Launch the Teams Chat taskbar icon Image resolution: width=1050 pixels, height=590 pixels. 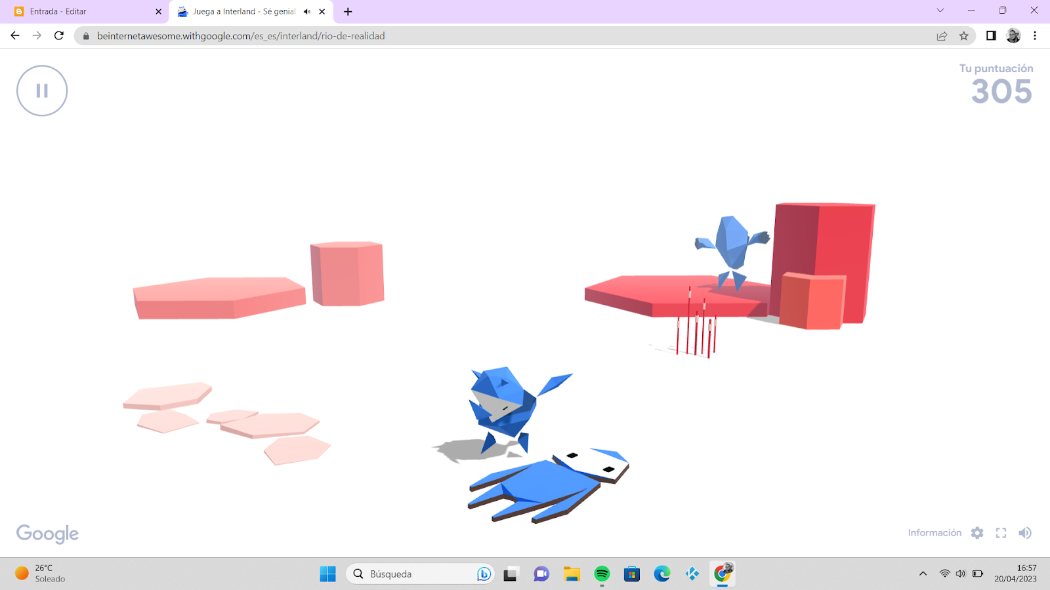(x=541, y=574)
